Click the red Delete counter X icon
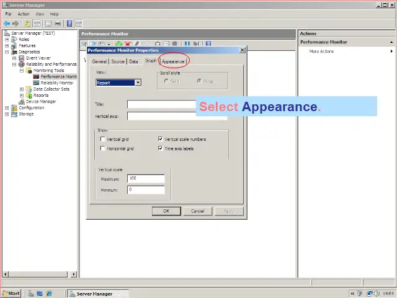397x298 pixels. click(x=128, y=43)
